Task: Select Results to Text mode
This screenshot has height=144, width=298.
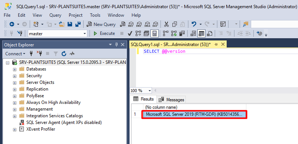Action: pyautogui.click(x=193, y=33)
